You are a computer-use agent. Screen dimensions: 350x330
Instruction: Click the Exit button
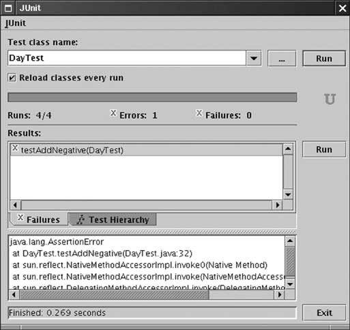point(324,313)
